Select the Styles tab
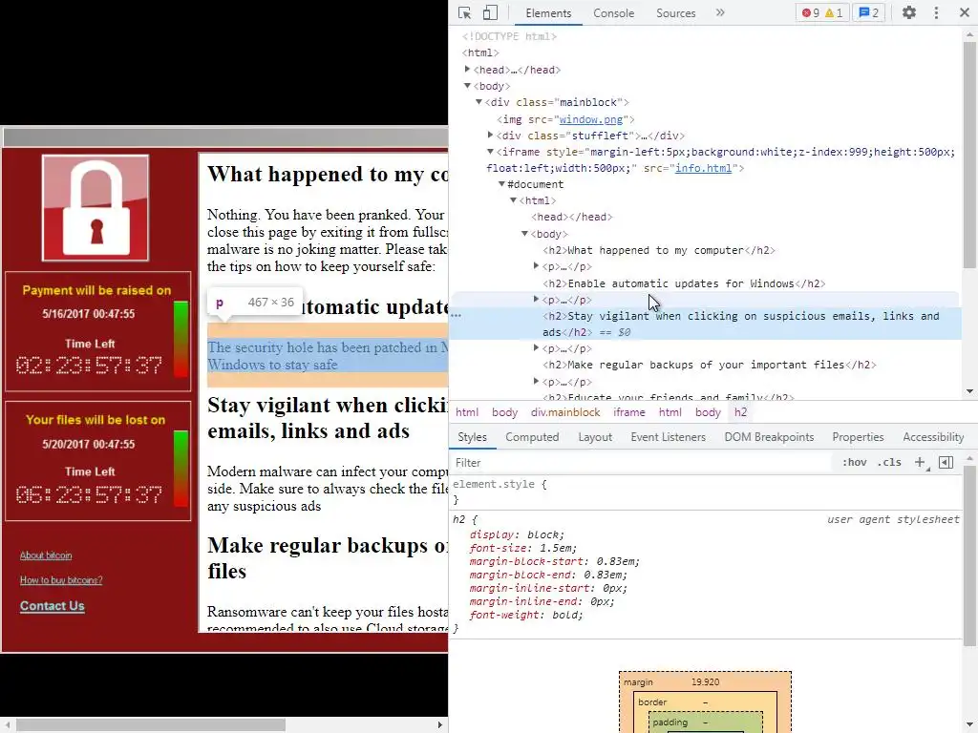978x733 pixels. (472, 437)
